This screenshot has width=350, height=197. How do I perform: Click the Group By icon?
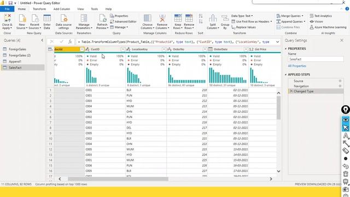point(225,18)
